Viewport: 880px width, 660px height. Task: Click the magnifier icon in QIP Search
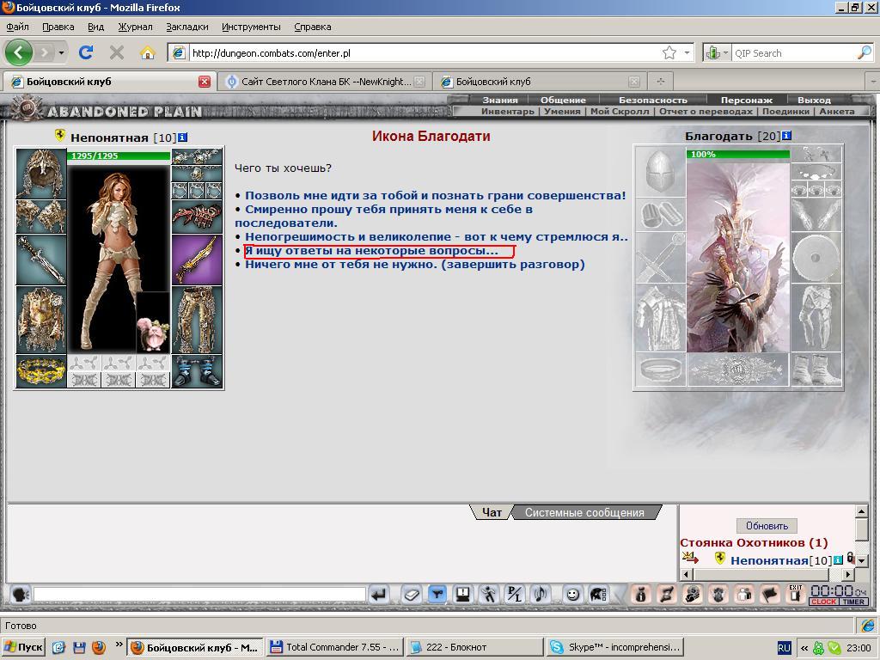pyautogui.click(x=865, y=52)
